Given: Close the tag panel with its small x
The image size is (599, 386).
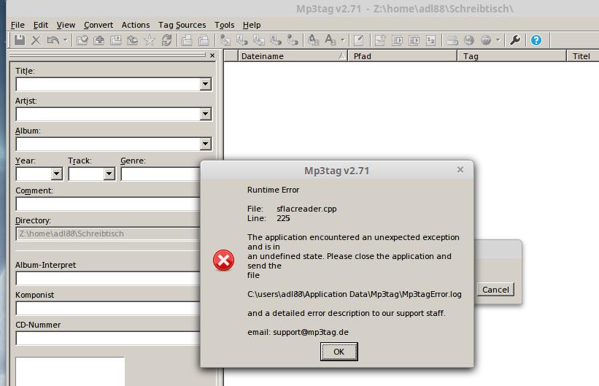Looking at the screenshot, I should (212, 55).
